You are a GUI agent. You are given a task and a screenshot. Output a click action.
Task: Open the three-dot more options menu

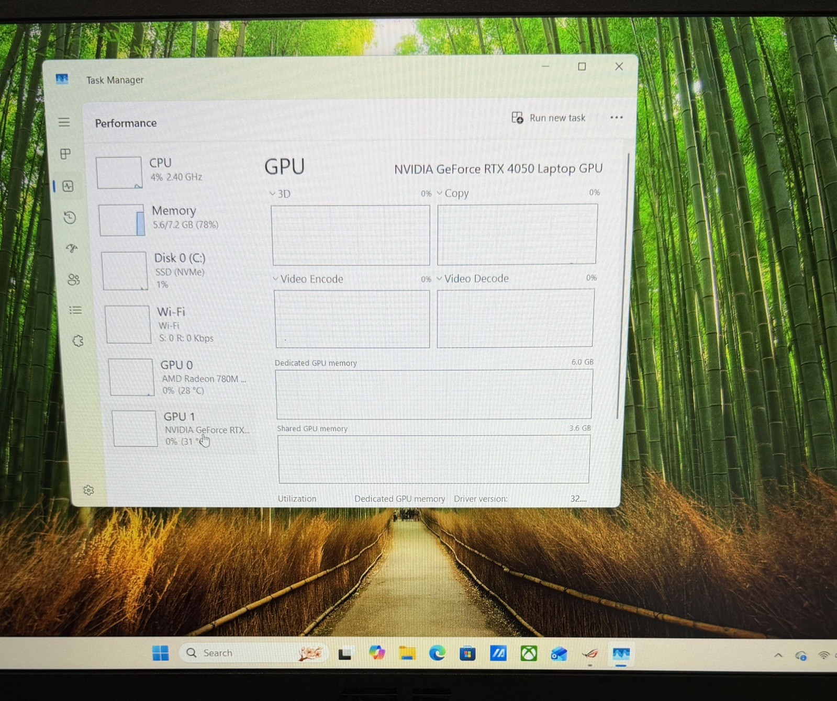coord(617,117)
